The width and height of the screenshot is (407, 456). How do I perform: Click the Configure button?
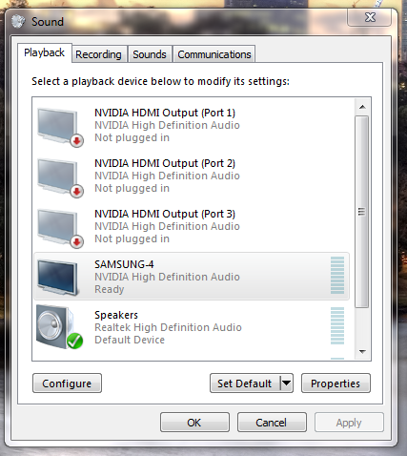(67, 383)
